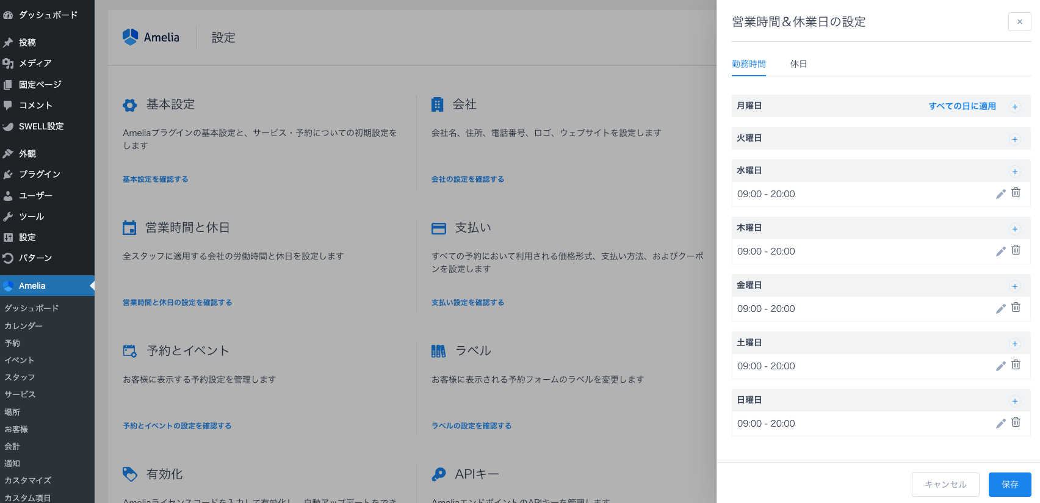Click すべての日に適用 link

pos(962,106)
